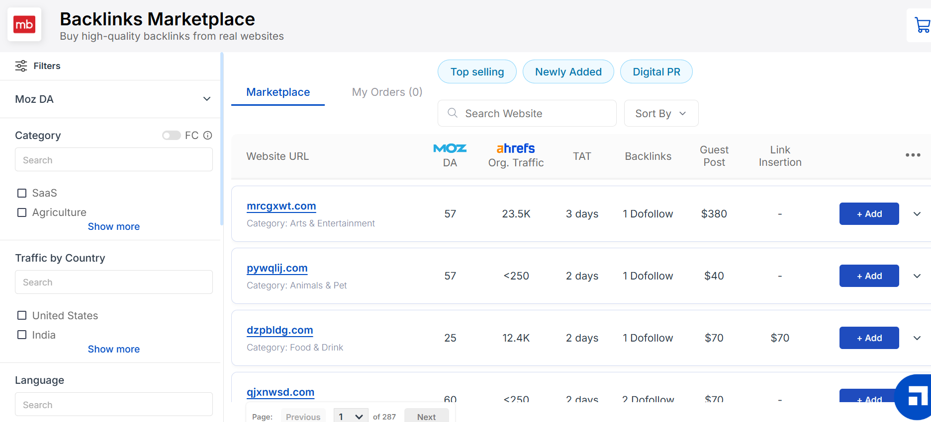The image size is (931, 422).
Task: Expand the dzpbldg.com row details
Action: coord(917,338)
